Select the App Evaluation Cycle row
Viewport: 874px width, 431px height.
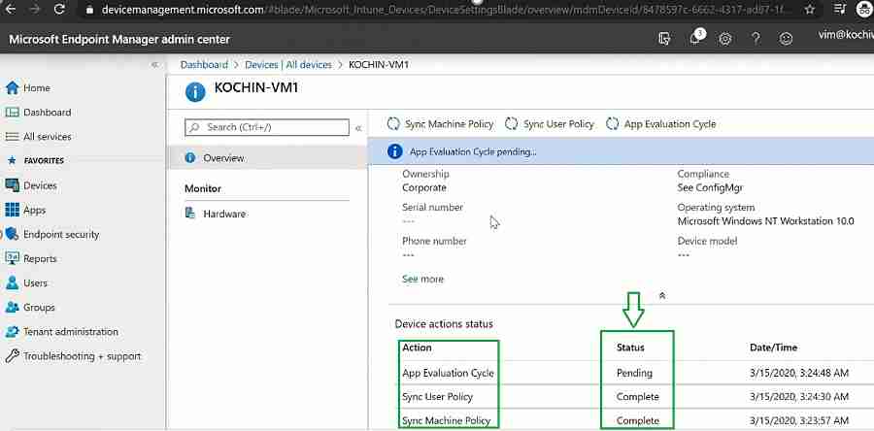[x=634, y=373]
